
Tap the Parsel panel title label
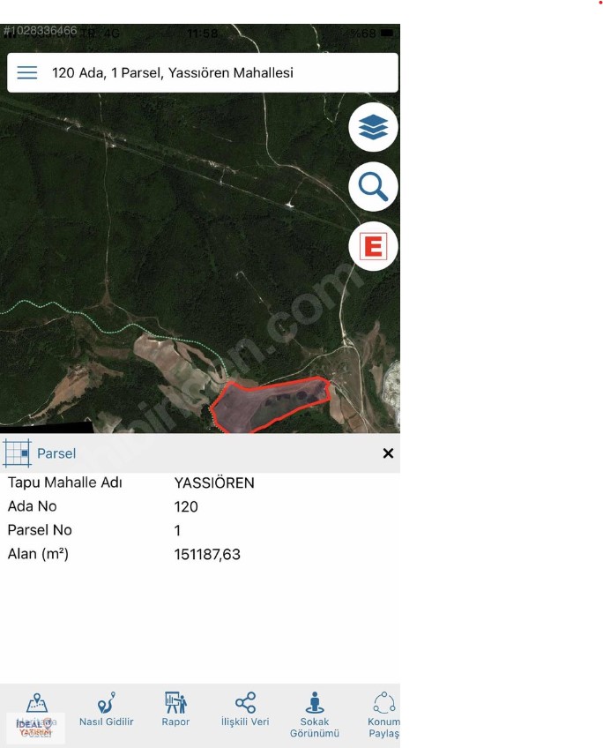[x=56, y=453]
